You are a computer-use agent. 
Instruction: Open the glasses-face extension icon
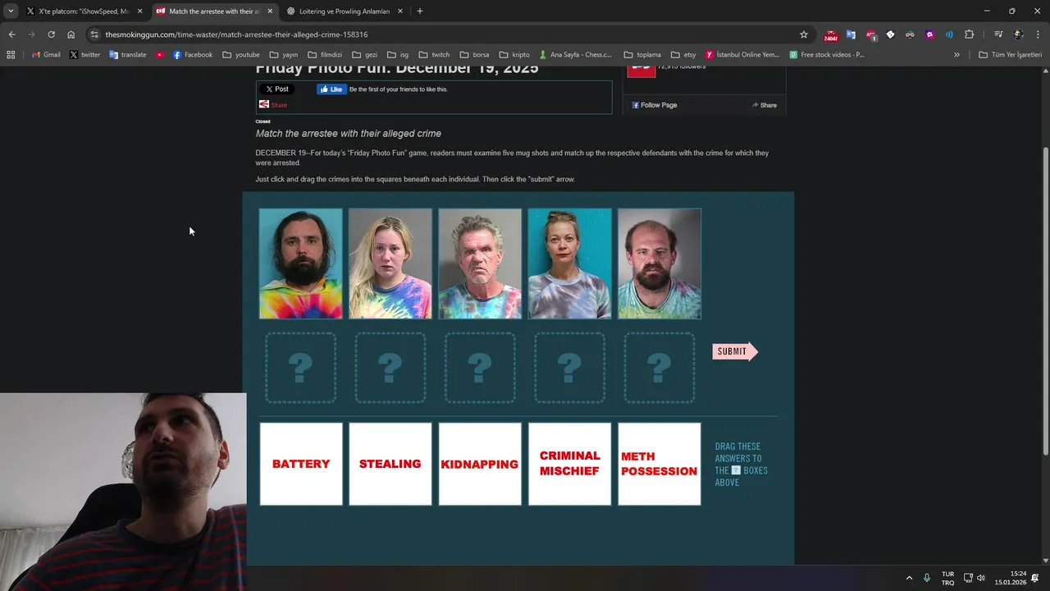point(910,34)
